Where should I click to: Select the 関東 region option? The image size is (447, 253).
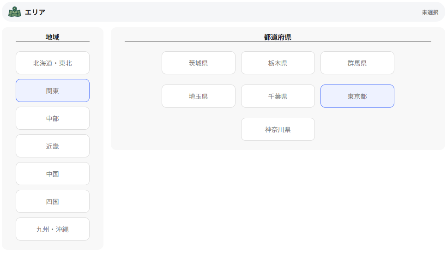(x=53, y=90)
